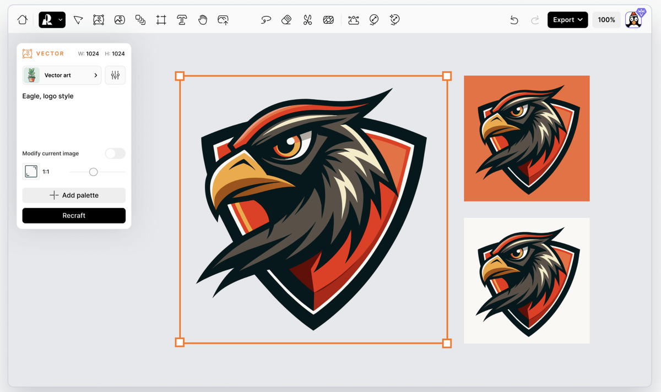Expand the Vector art style selector
Screen dimensions: 661x392
(x=62, y=75)
